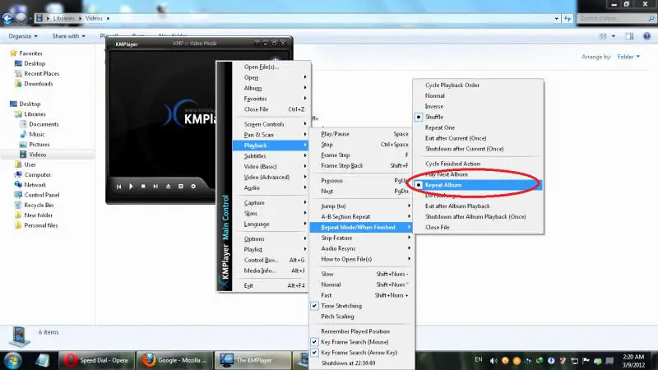Image resolution: width=658 pixels, height=370 pixels.
Task: Click the Explorer preview pane icon
Action: 629,36
